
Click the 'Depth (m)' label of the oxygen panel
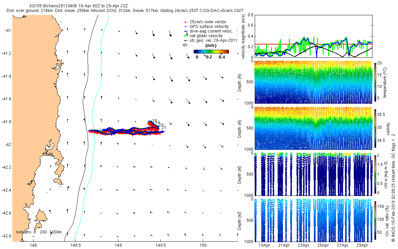pos(239,220)
